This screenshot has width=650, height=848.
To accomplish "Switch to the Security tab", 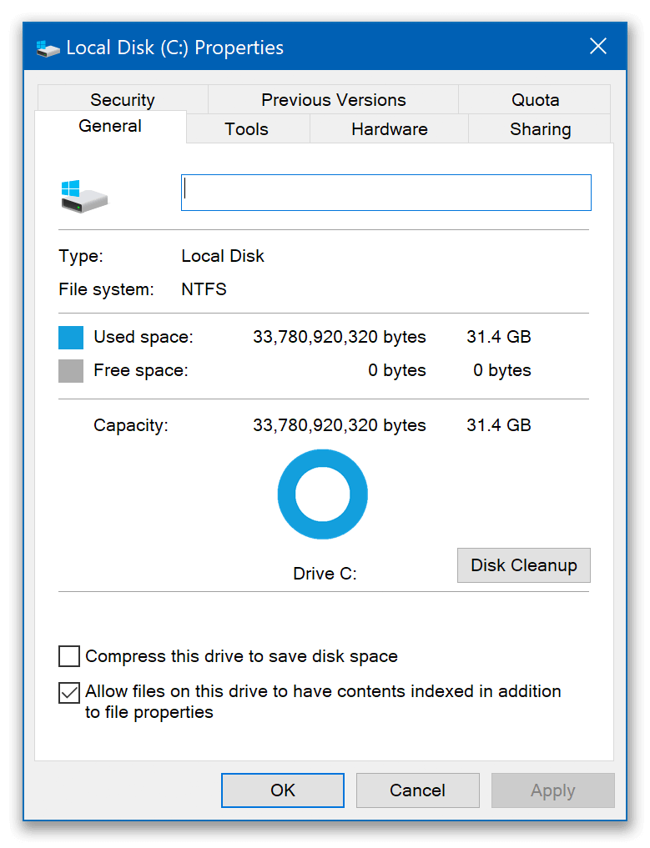I will pyautogui.click(x=122, y=100).
